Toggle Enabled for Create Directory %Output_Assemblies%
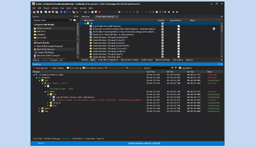 [163, 37]
